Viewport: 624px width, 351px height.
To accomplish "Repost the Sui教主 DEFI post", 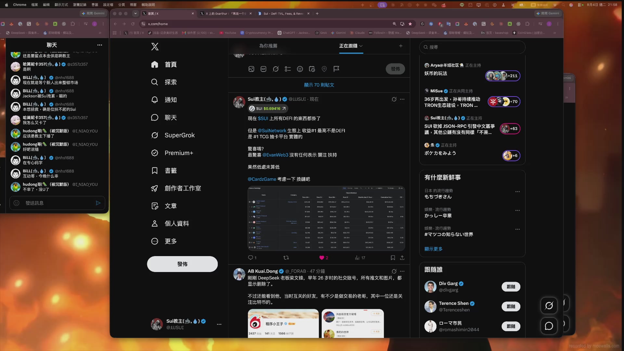I will [286, 258].
